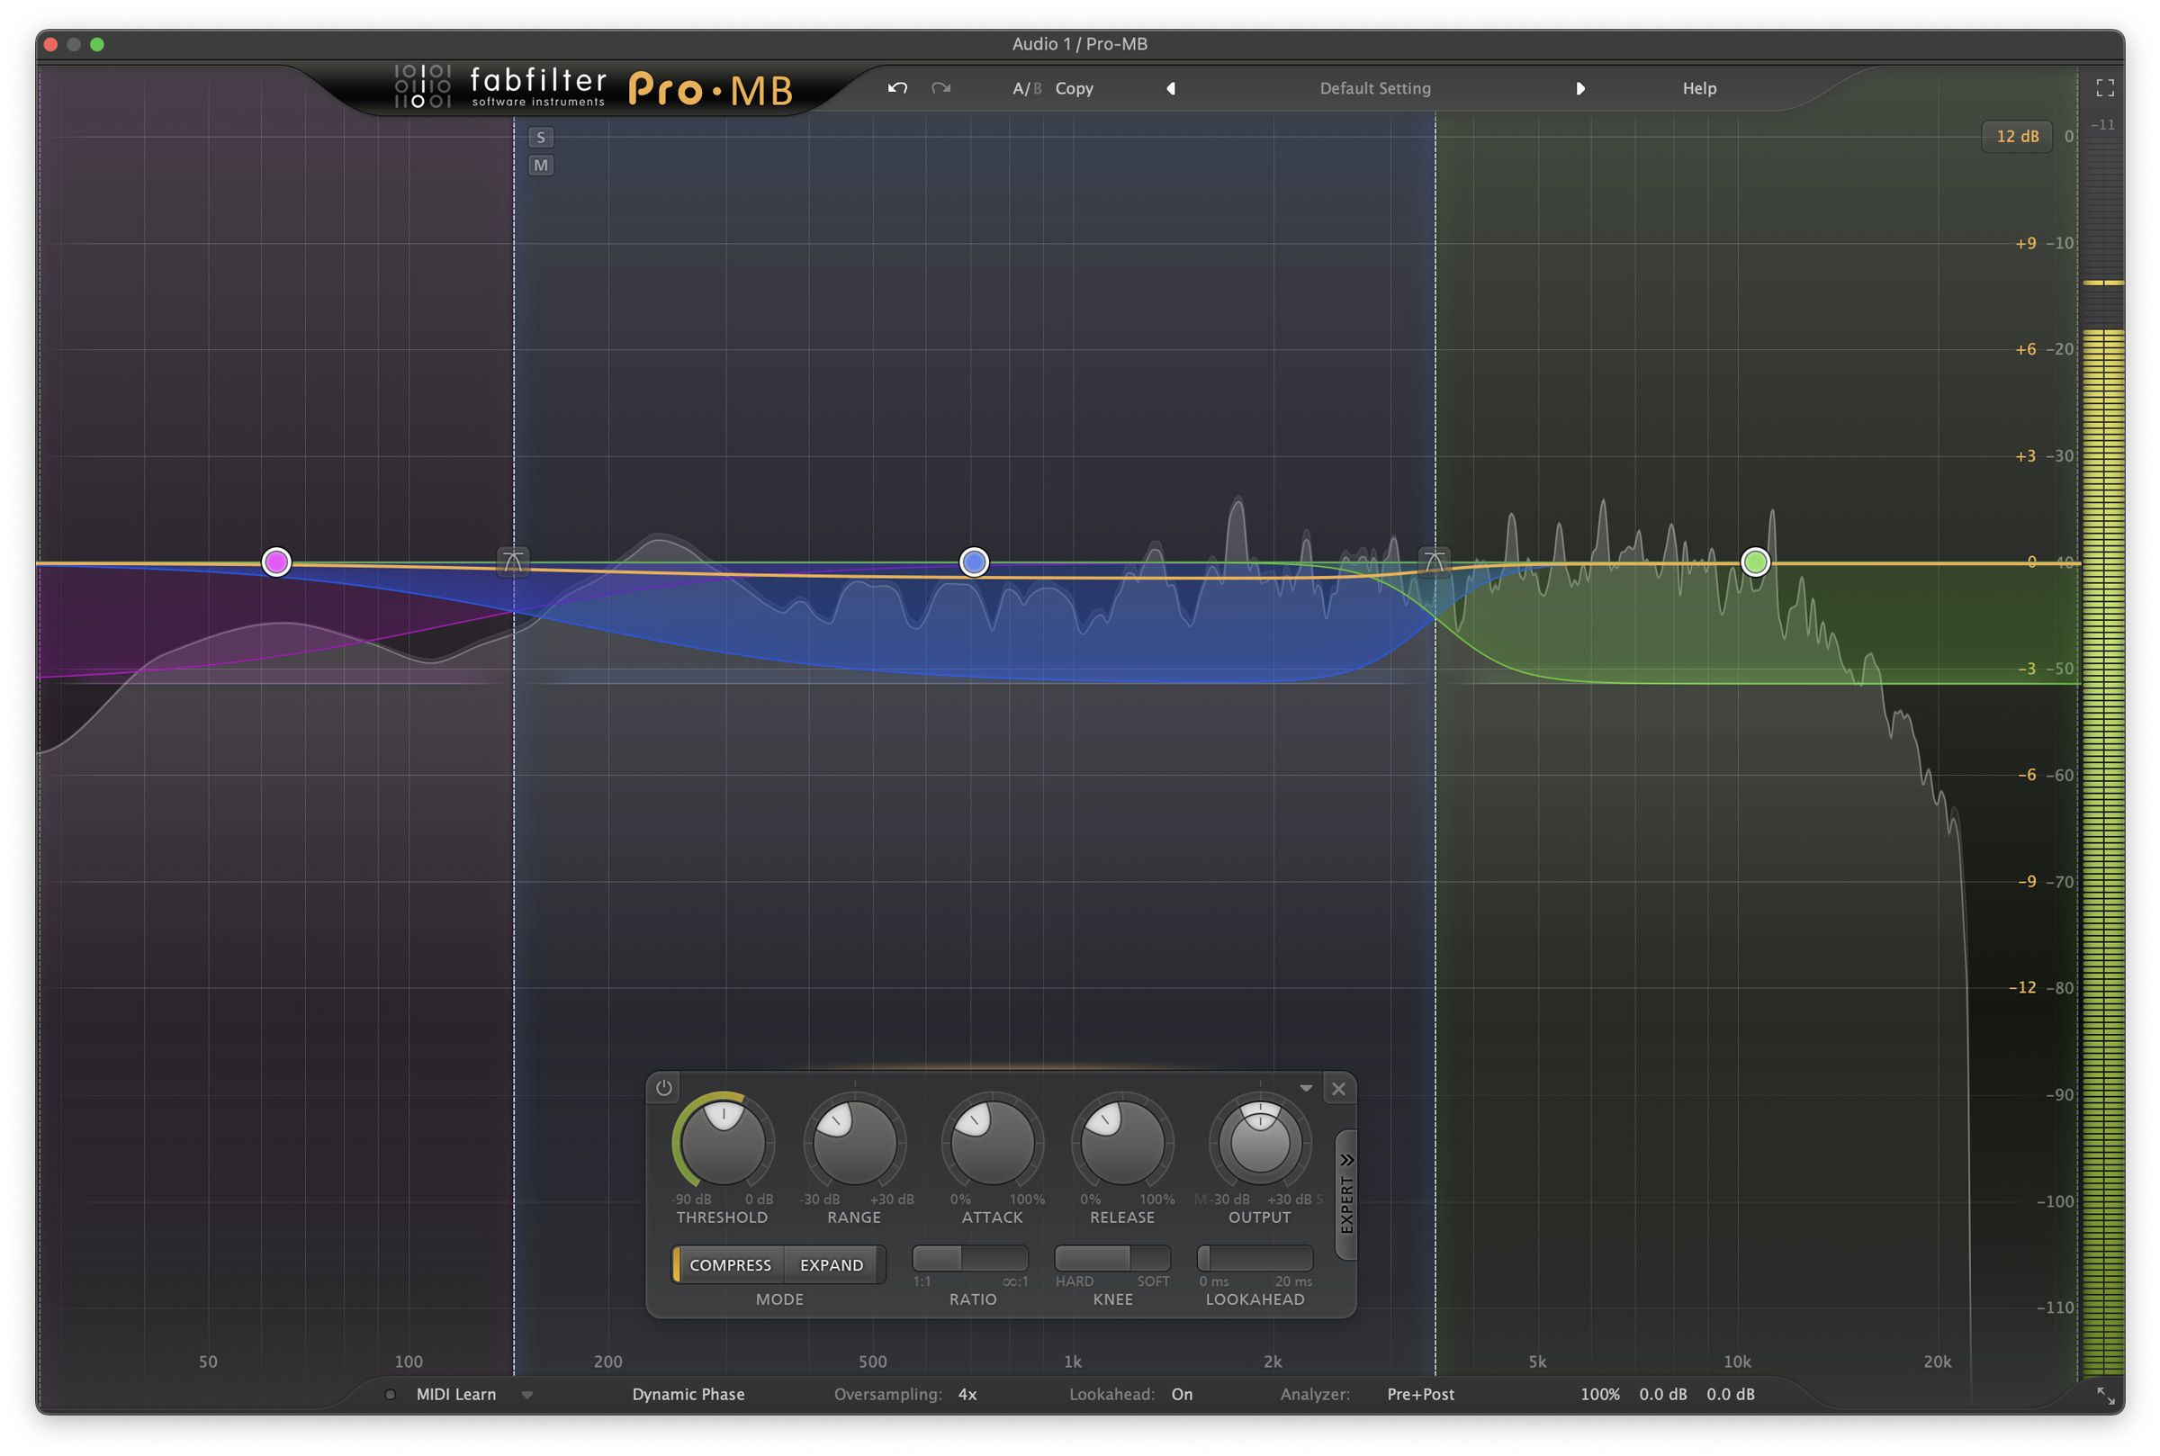Select the purple low band dot
The image size is (2160, 1456).
pyautogui.click(x=275, y=562)
